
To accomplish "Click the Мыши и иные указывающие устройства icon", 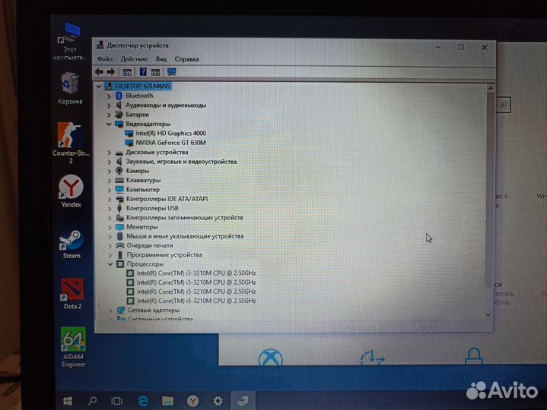I will [x=120, y=236].
